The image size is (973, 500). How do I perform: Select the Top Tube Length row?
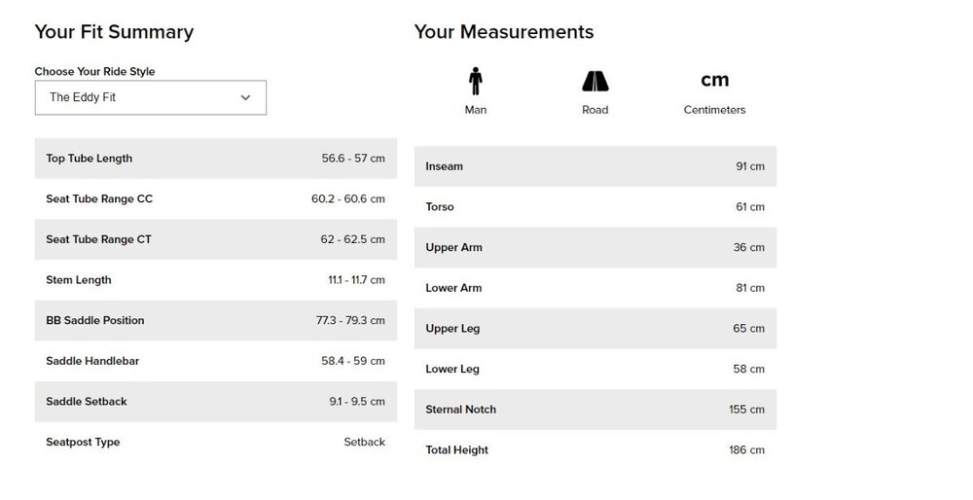click(x=215, y=159)
